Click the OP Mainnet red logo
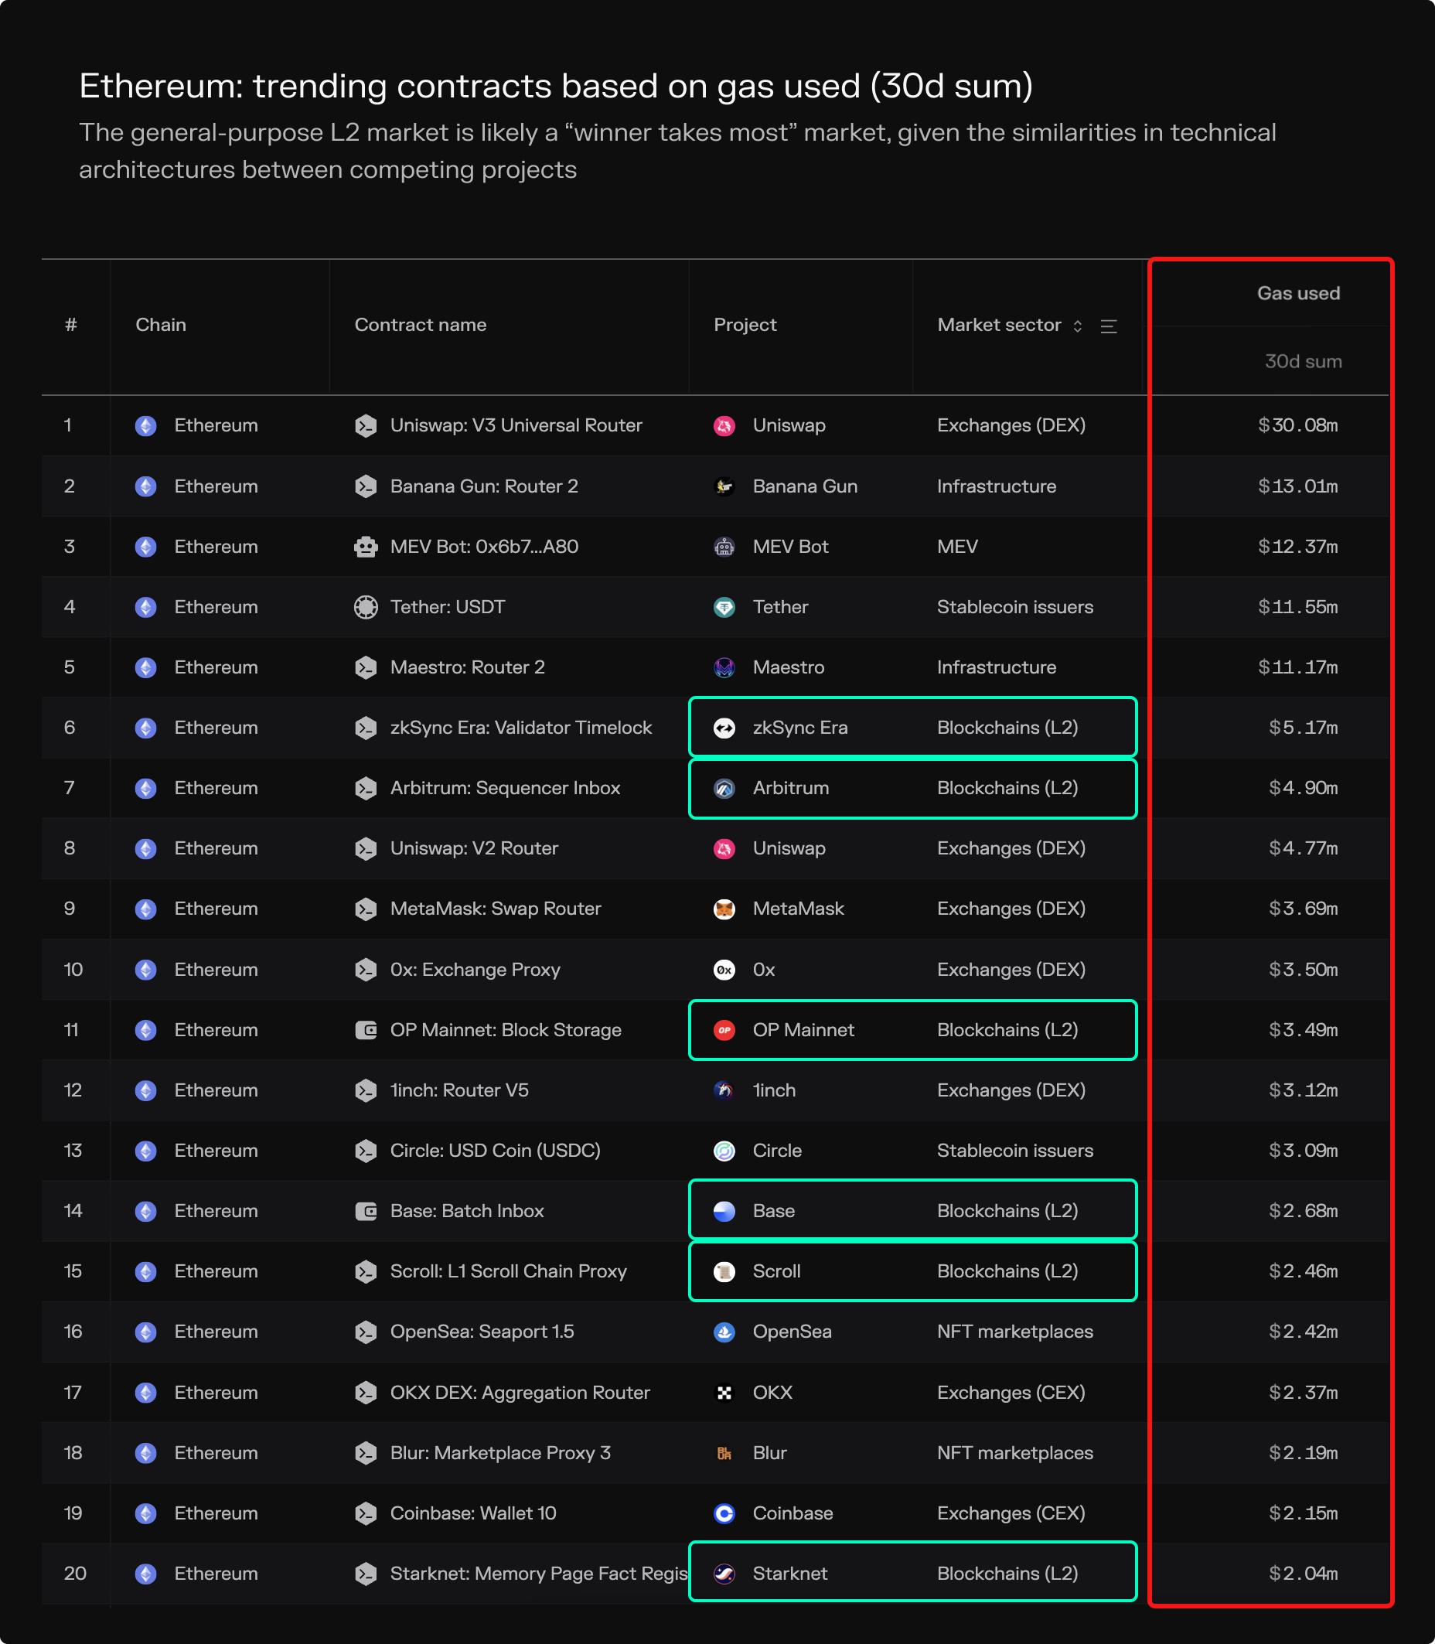 (x=724, y=1030)
